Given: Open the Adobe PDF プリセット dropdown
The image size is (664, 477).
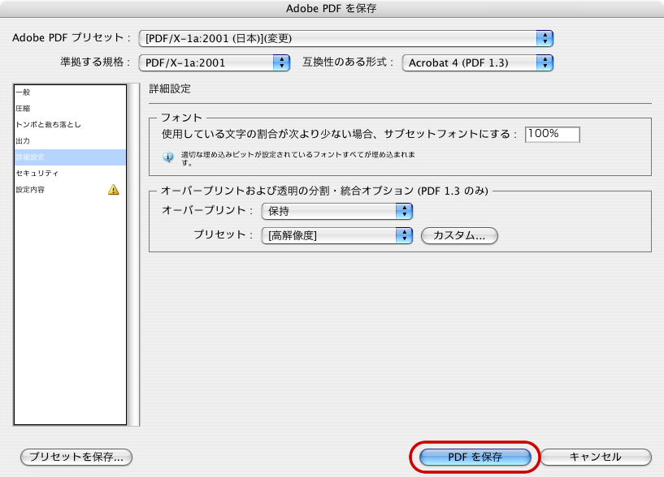Looking at the screenshot, I should pos(345,38).
